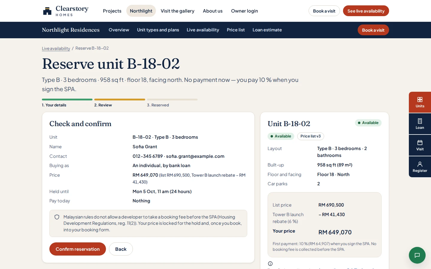
Task: Click red Book a visit in subnav
Action: [373, 30]
